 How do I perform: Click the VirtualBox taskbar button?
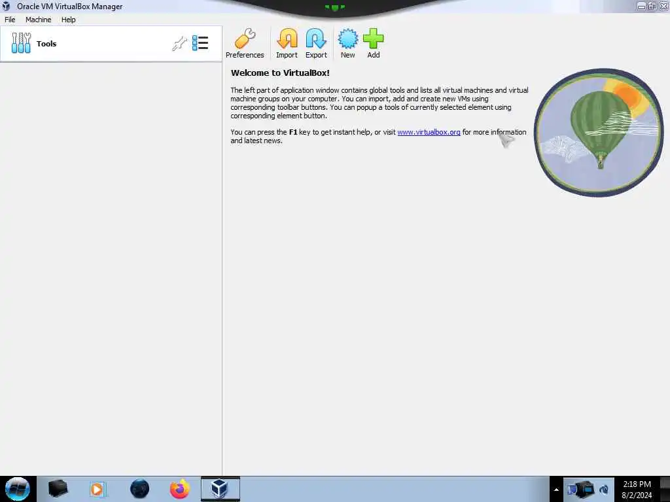click(220, 489)
